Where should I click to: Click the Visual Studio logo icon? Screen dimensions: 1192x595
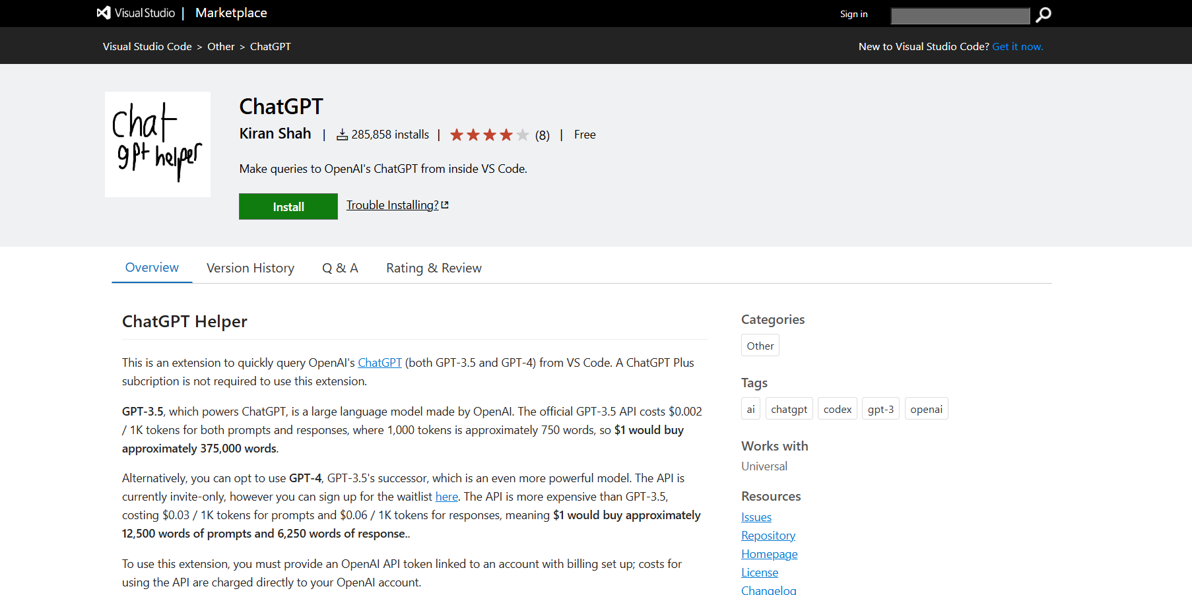tap(104, 13)
